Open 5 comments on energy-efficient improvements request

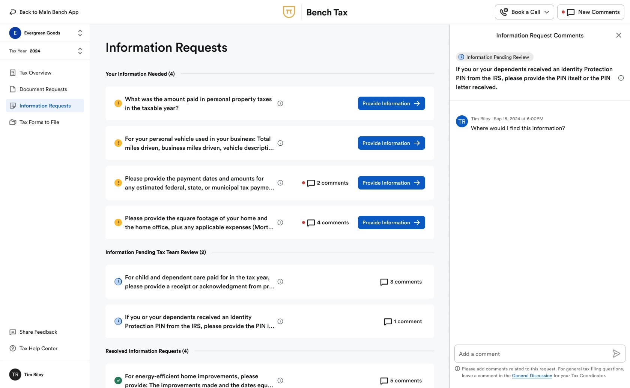[401, 381]
